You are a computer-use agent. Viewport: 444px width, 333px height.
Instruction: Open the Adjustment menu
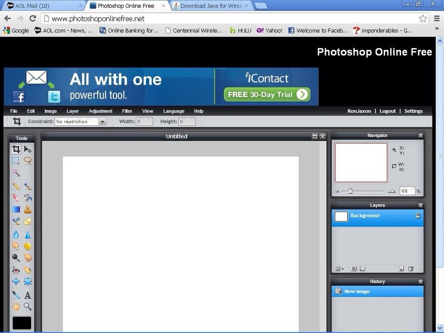pyautogui.click(x=101, y=111)
